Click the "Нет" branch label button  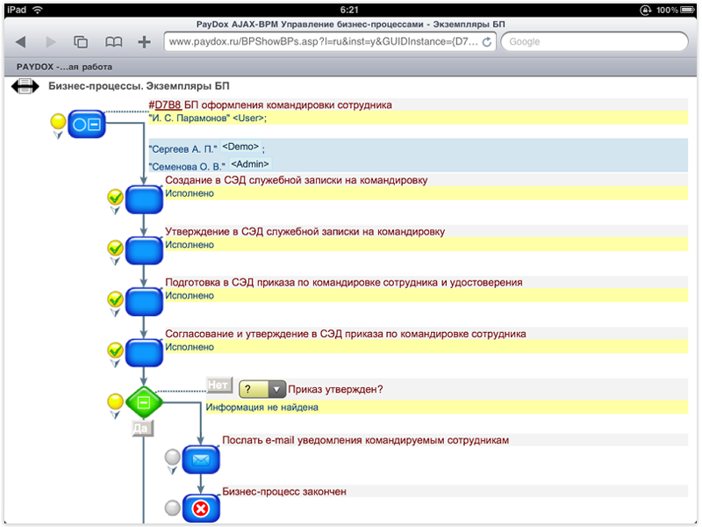click(218, 385)
